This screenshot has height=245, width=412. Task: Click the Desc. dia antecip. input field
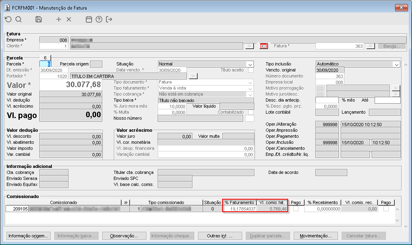coord(327,100)
